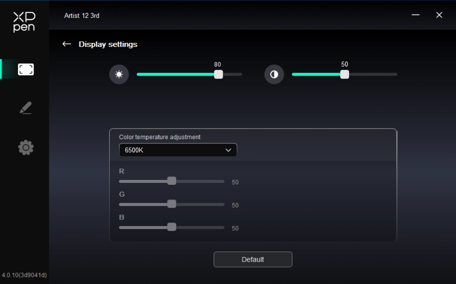456x284 pixels.
Task: Open the display work area sidebar tab
Action: [x=26, y=70]
